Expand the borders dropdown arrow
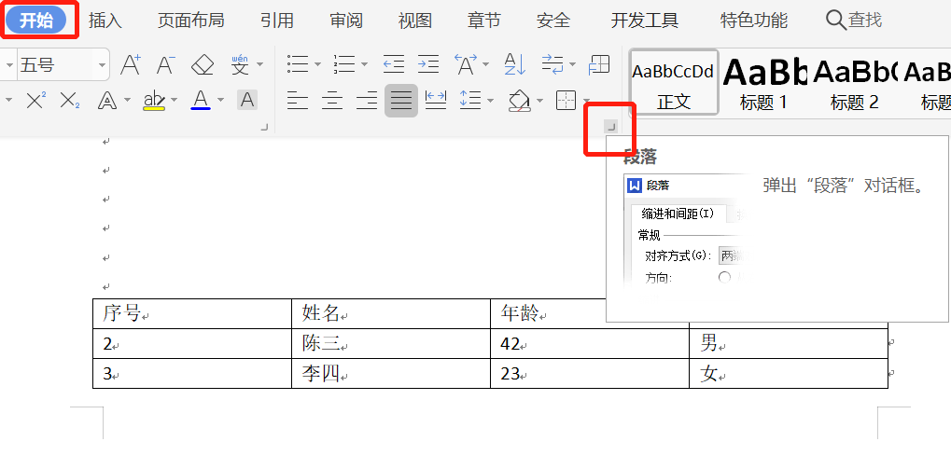 pos(586,101)
